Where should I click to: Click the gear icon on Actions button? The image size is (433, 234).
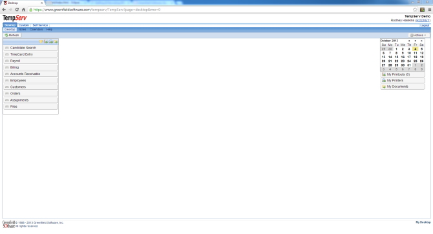tap(412, 35)
